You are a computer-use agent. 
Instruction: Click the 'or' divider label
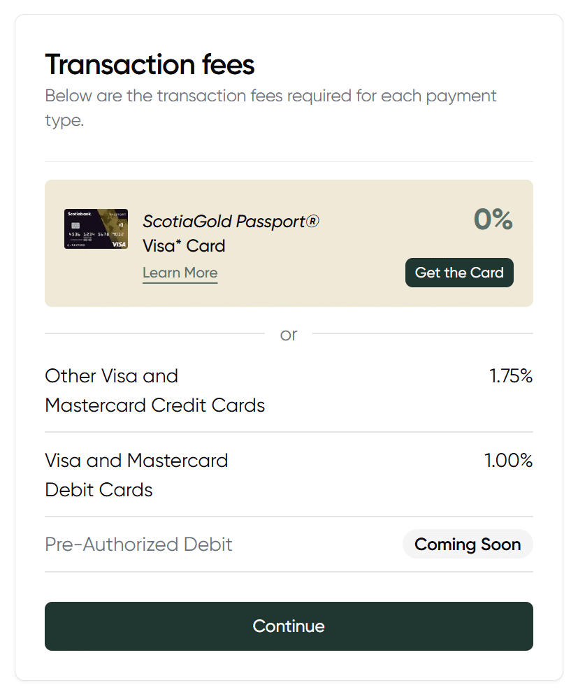tap(289, 335)
